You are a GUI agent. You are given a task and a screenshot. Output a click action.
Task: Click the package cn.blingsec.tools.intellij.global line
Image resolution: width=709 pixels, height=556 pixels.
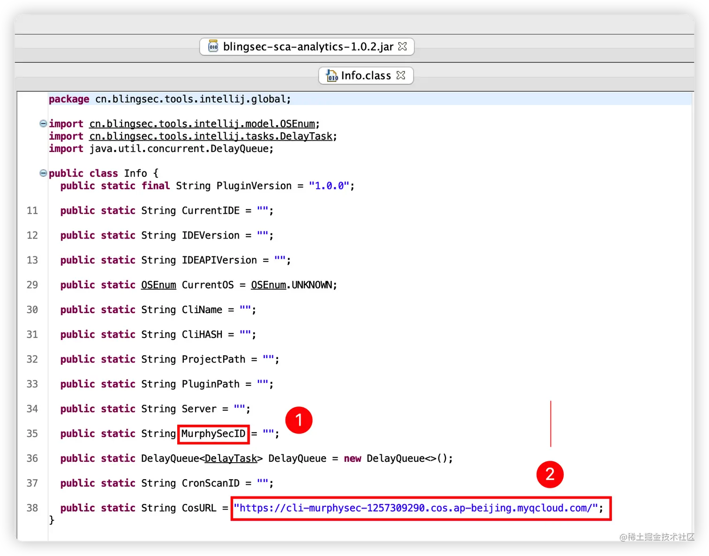(x=170, y=99)
